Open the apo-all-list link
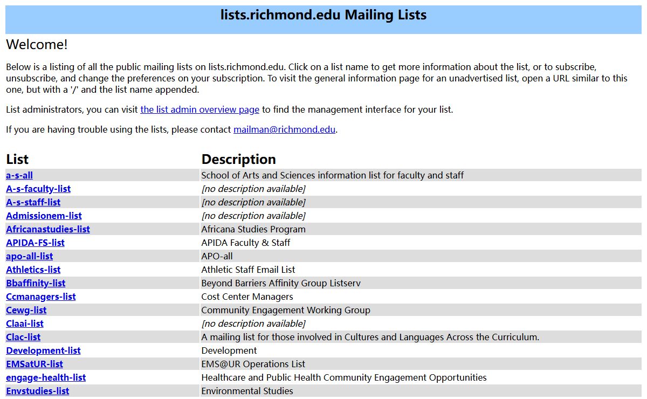 [30, 256]
